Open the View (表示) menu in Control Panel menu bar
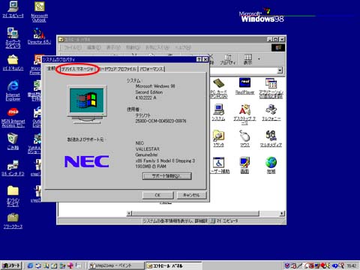Screen dimensions: 360x270 pyautogui.click(x=113, y=47)
